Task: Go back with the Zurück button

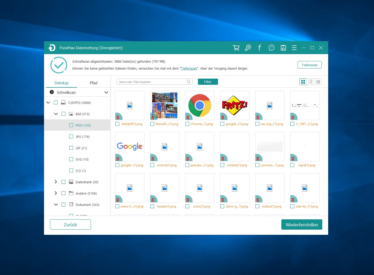Action: 70,224
